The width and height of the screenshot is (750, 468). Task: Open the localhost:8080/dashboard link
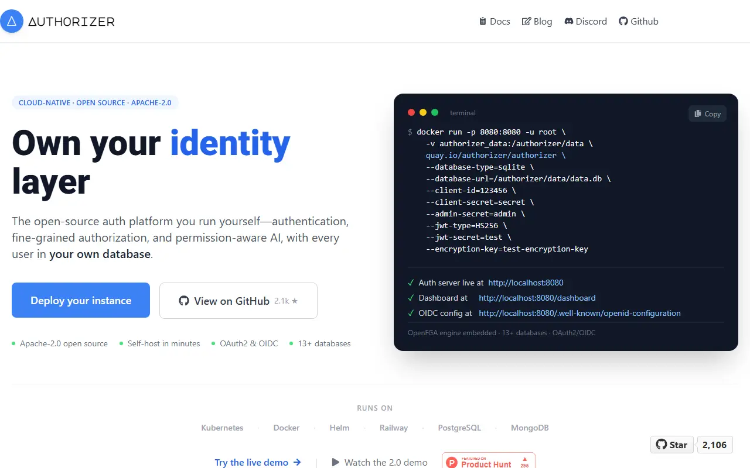pos(537,298)
